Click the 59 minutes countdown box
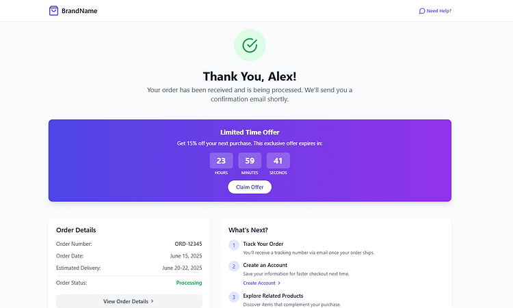Image resolution: width=513 pixels, height=308 pixels. click(250, 160)
